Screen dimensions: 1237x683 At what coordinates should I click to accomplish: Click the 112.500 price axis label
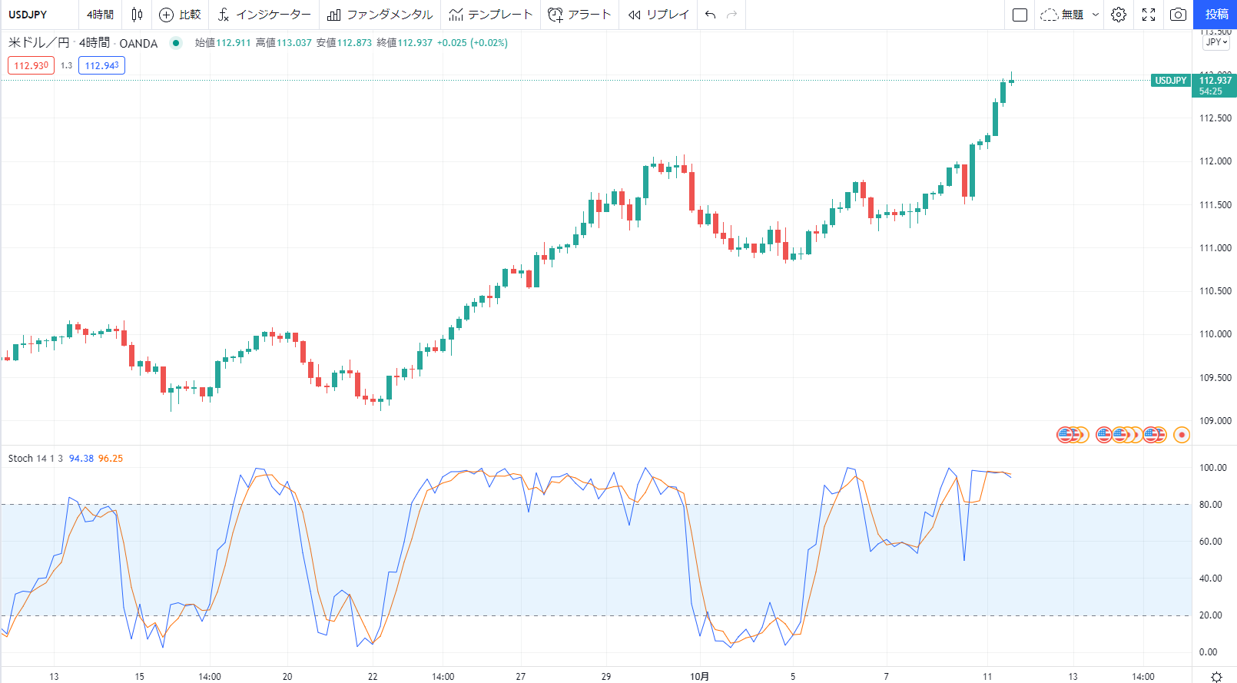click(1215, 118)
